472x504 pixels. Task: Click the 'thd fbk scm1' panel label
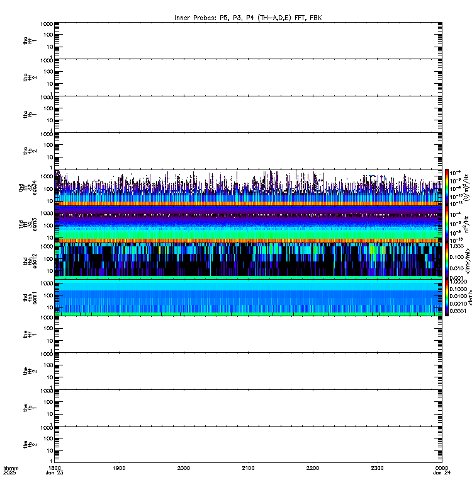click(30, 297)
